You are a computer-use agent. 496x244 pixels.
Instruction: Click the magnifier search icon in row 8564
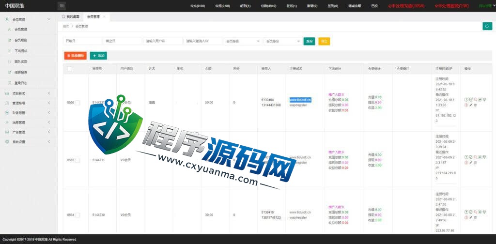tap(475, 212)
